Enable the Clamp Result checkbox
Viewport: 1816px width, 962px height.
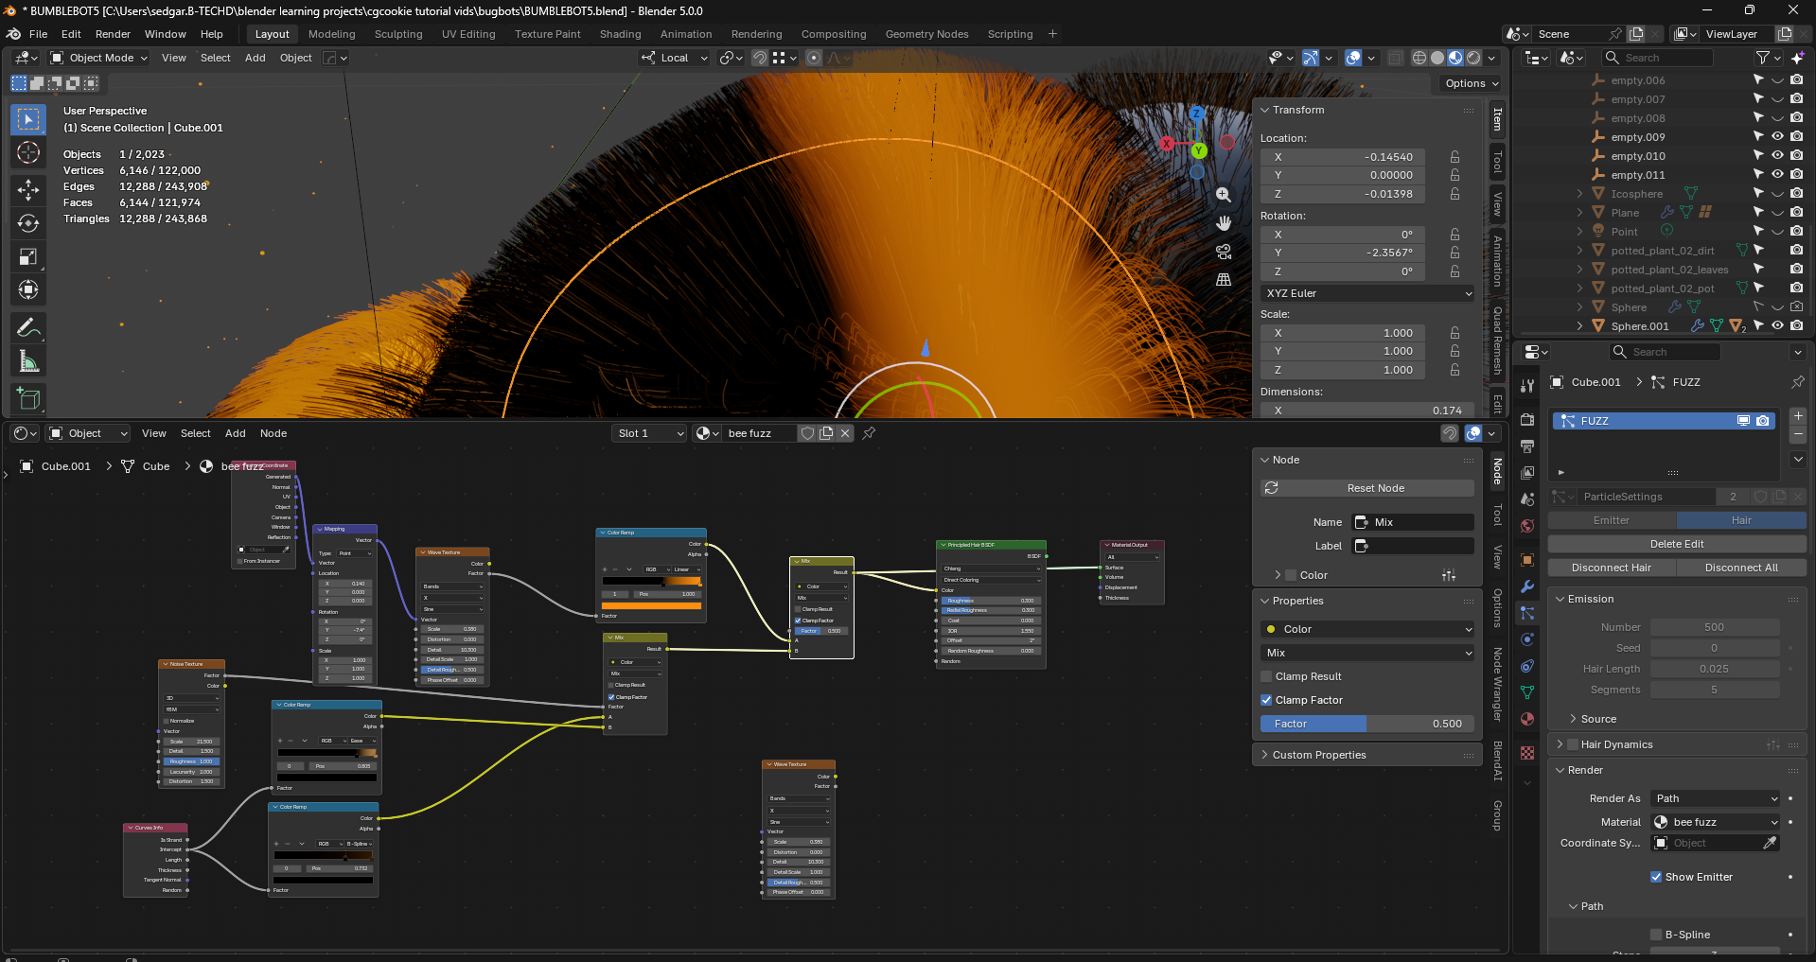click(x=1266, y=676)
